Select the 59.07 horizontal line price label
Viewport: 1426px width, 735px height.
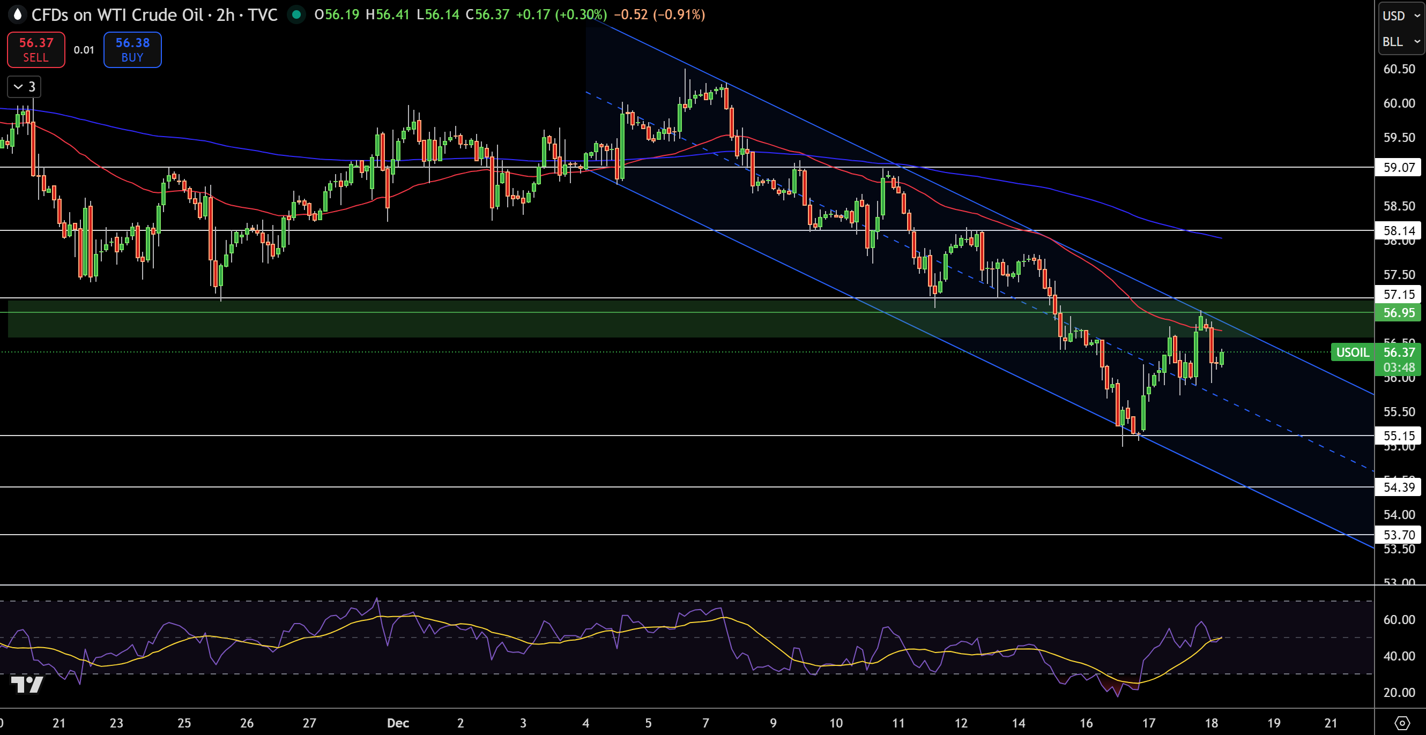(x=1398, y=167)
